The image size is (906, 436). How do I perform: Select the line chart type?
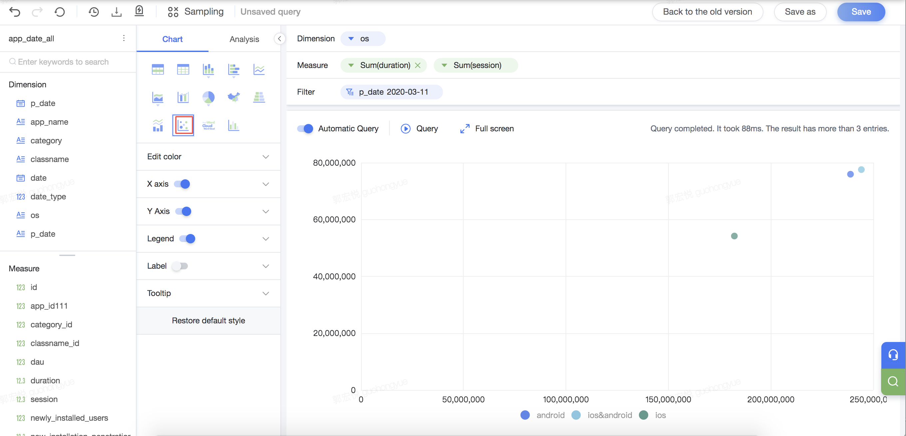tap(259, 69)
